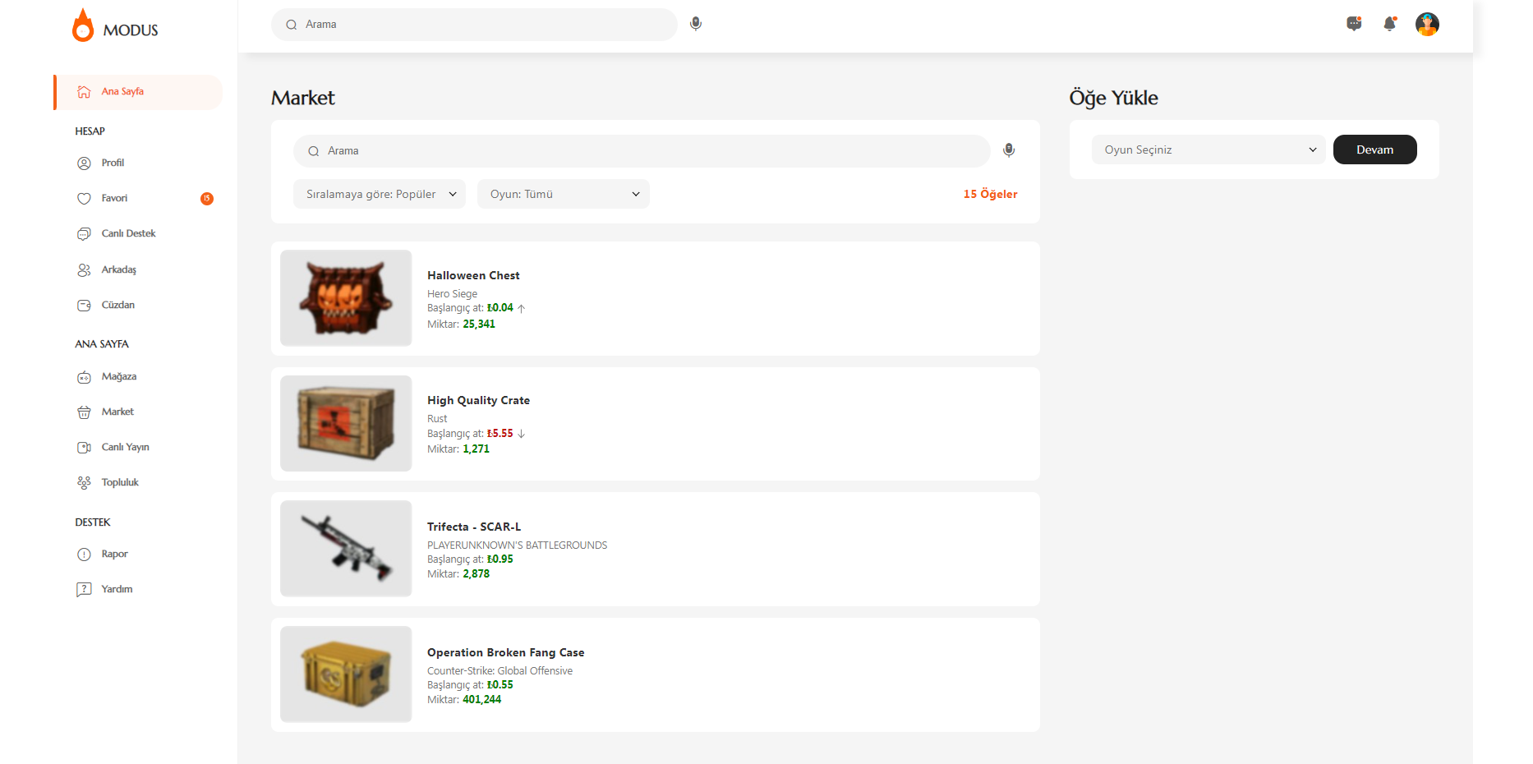This screenshot has height=764, width=1533.
Task: Open the Operation Broken Fang Case thumbnail
Action: point(346,674)
